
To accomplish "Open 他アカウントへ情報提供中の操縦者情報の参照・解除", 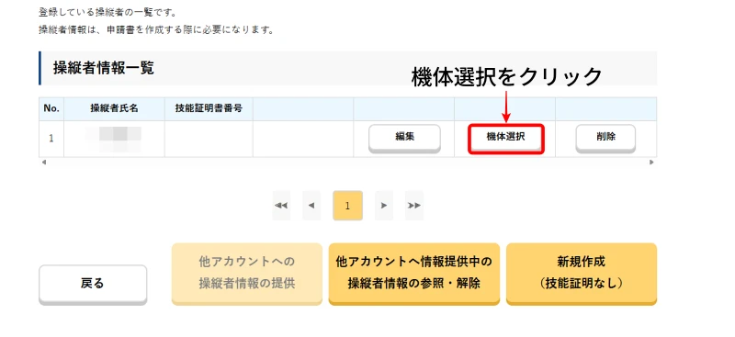I will pyautogui.click(x=414, y=274).
